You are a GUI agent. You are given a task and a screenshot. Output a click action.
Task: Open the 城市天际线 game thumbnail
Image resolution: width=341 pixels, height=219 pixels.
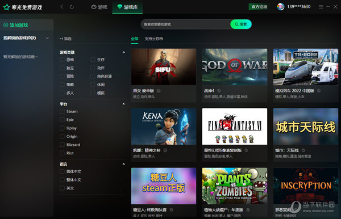[x=306, y=127]
